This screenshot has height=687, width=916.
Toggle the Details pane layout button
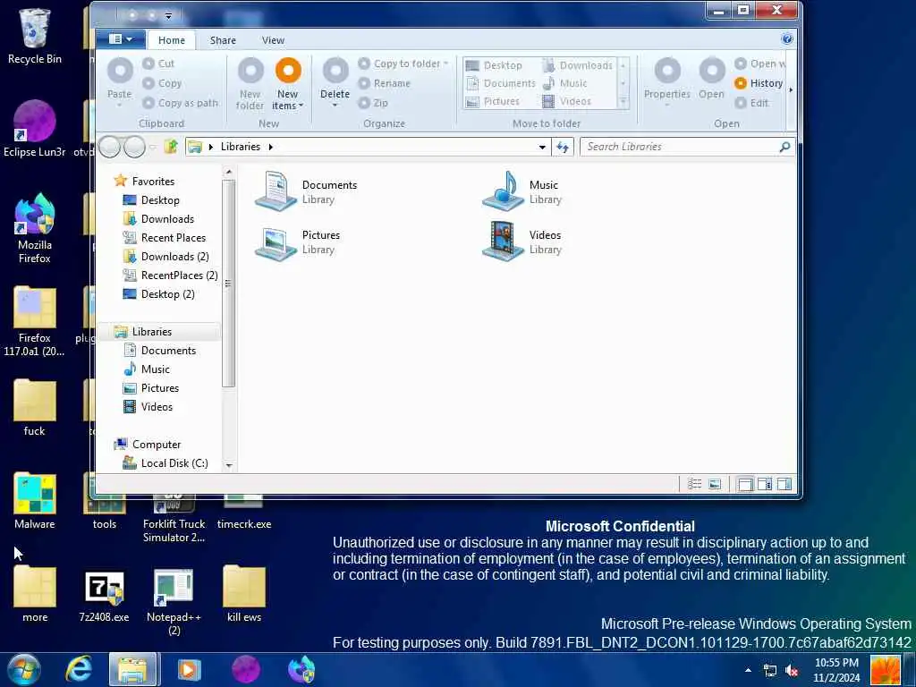765,484
